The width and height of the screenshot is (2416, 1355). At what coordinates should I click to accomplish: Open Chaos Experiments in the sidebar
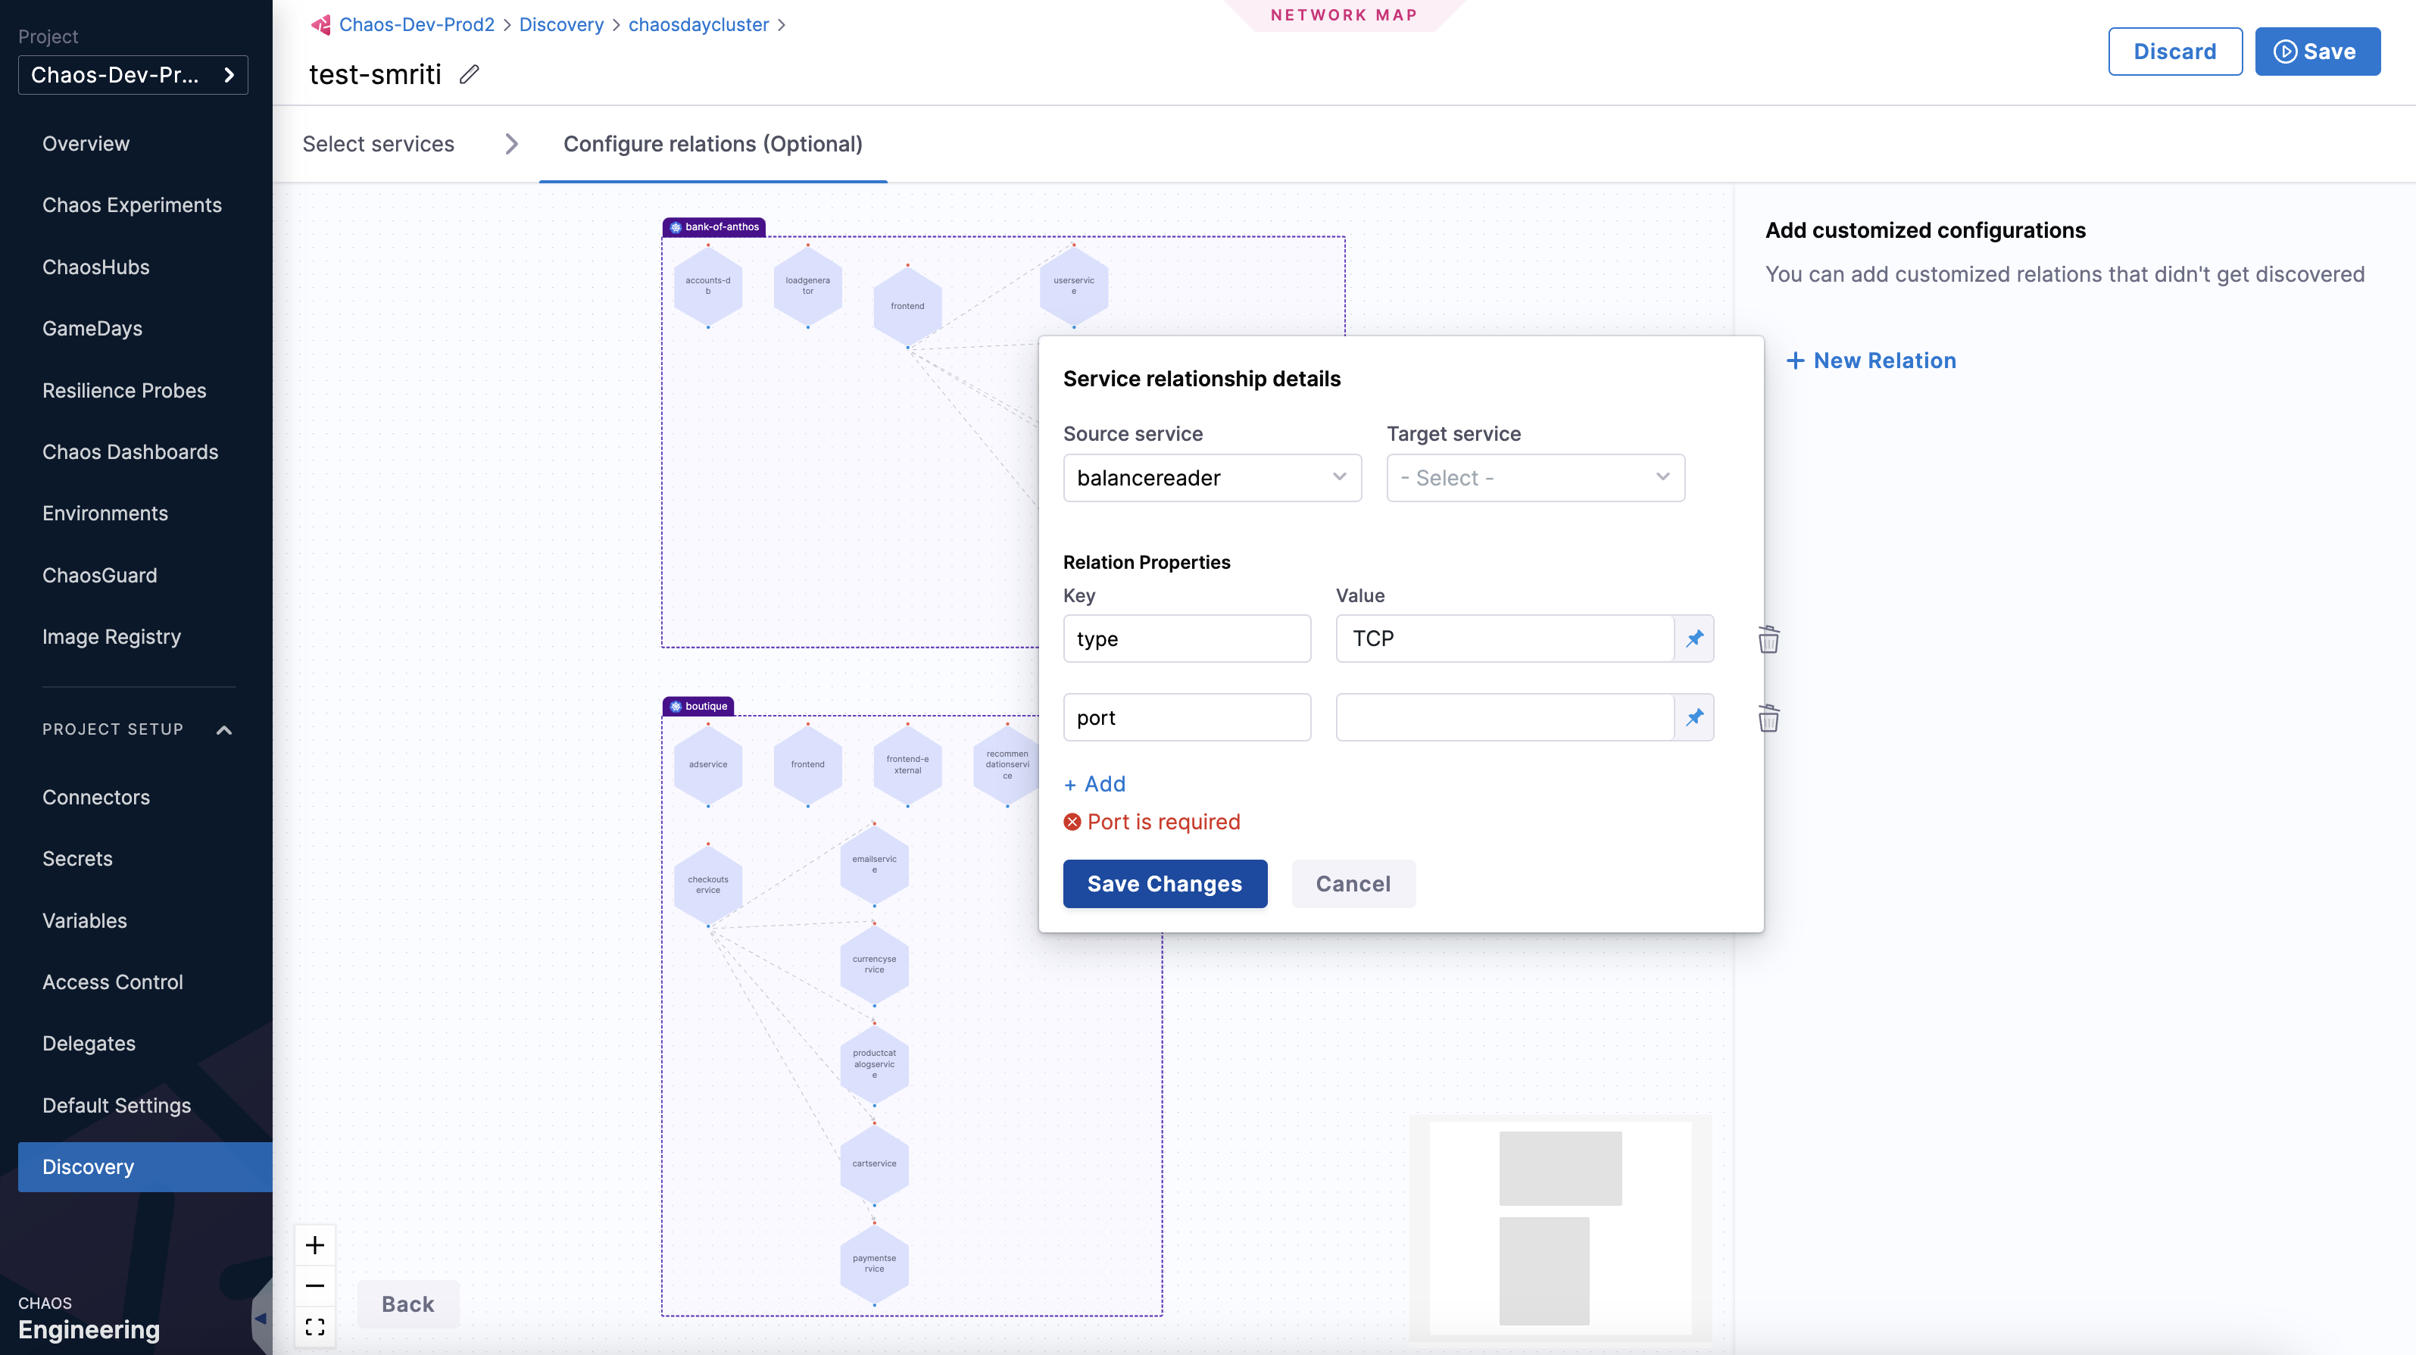(x=131, y=205)
